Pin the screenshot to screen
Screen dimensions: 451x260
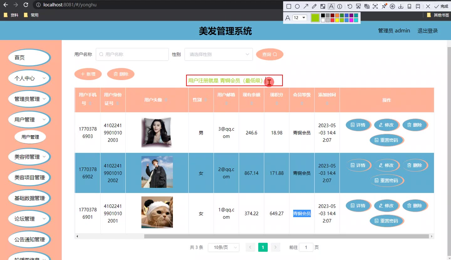click(384, 6)
